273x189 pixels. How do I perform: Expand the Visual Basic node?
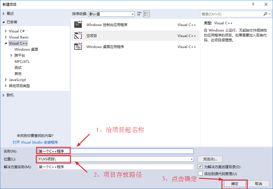tap(6, 37)
